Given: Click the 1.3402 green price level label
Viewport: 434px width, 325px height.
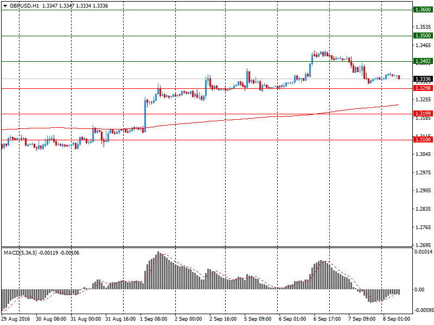Looking at the screenshot, I should [423, 61].
